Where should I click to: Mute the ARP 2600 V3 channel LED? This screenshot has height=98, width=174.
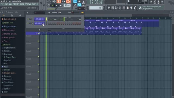(28, 19)
